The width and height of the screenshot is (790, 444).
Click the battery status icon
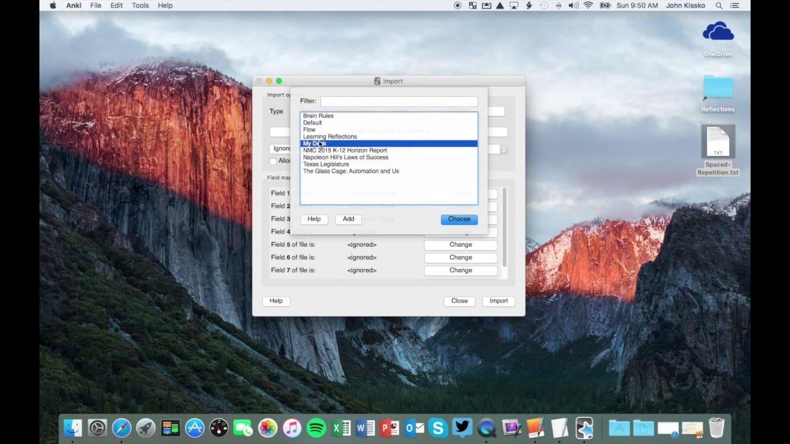(x=605, y=6)
